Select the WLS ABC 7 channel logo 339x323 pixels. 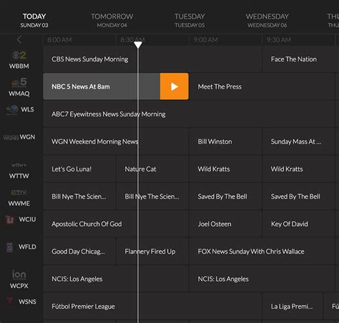click(x=12, y=109)
